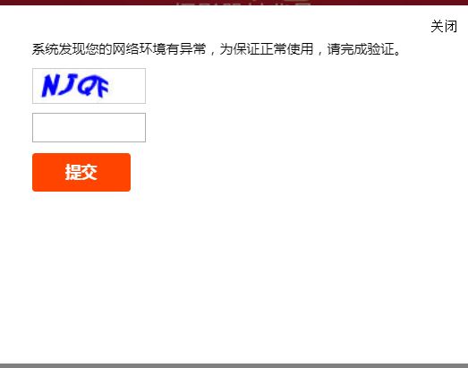Click the letter J in captcha image

tap(69, 84)
